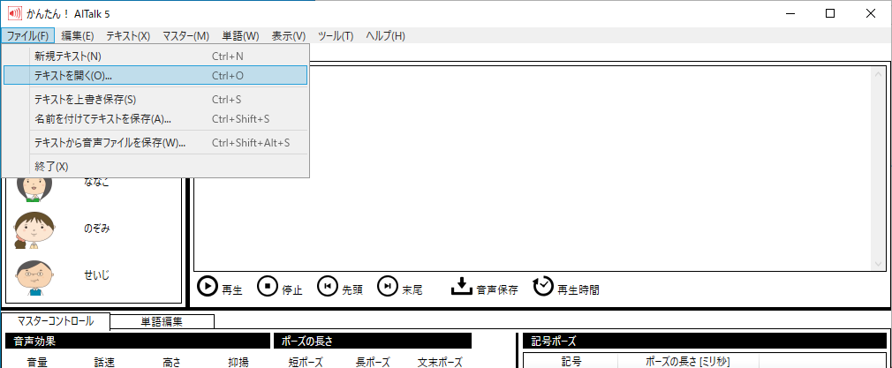Select the ななこ voice avatar

(x=34, y=190)
